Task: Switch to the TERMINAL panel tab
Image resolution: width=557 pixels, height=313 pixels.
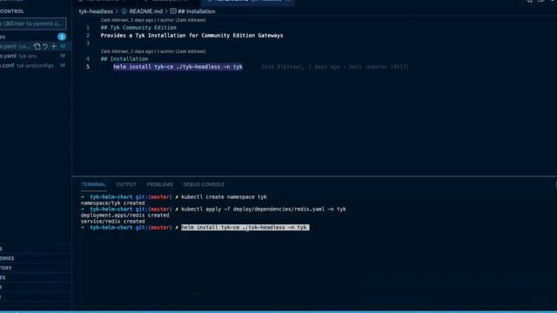Action: 93,184
